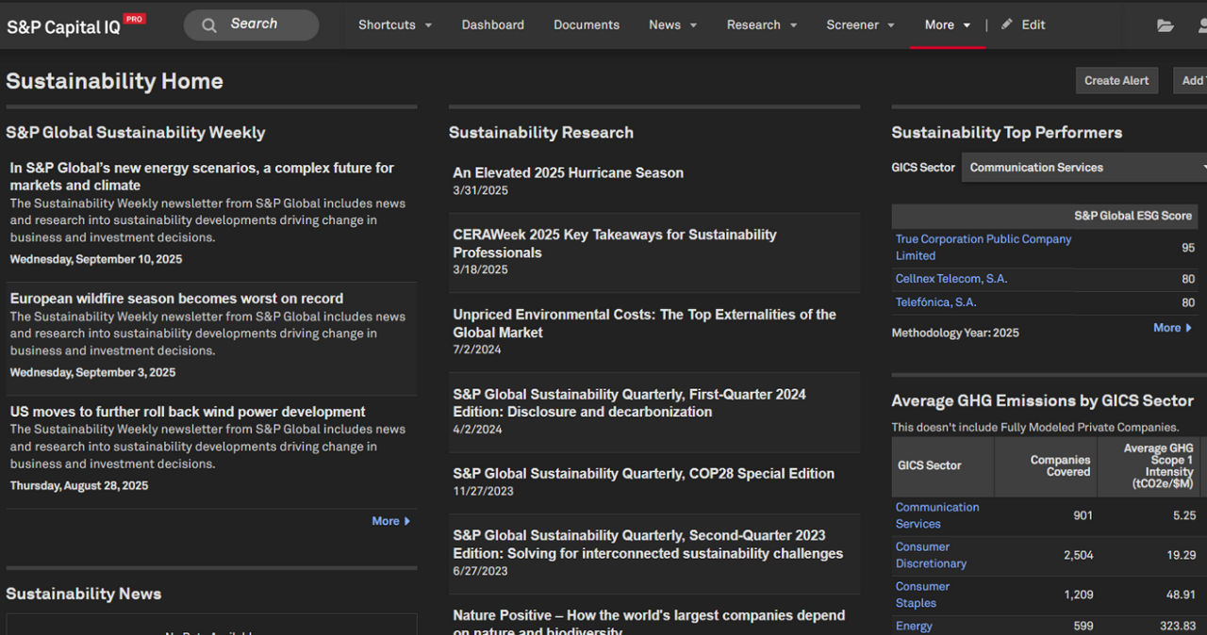The height and width of the screenshot is (635, 1207).
Task: Click the red PRO badge
Action: click(134, 16)
